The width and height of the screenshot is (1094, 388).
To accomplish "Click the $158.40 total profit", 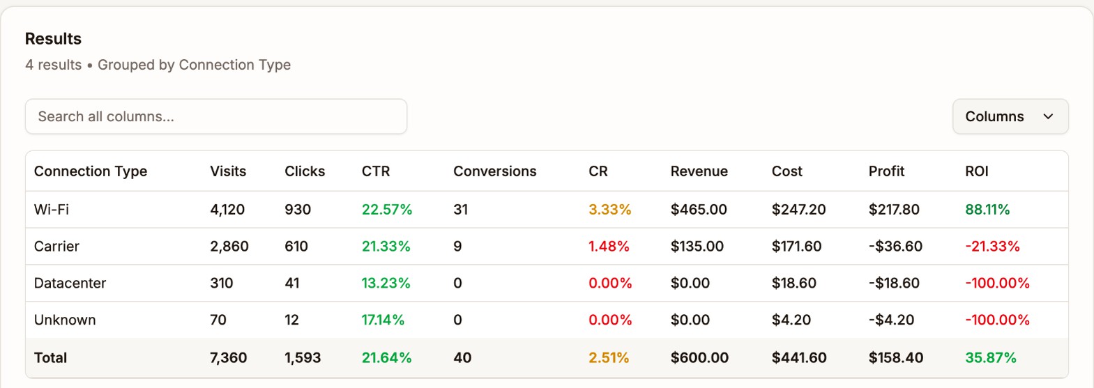I will [896, 358].
